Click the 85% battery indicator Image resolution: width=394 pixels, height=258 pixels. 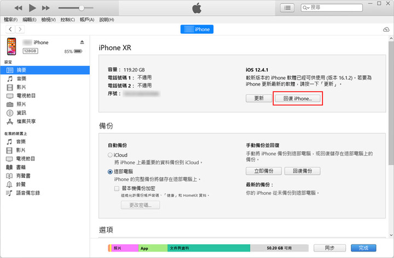pos(73,51)
